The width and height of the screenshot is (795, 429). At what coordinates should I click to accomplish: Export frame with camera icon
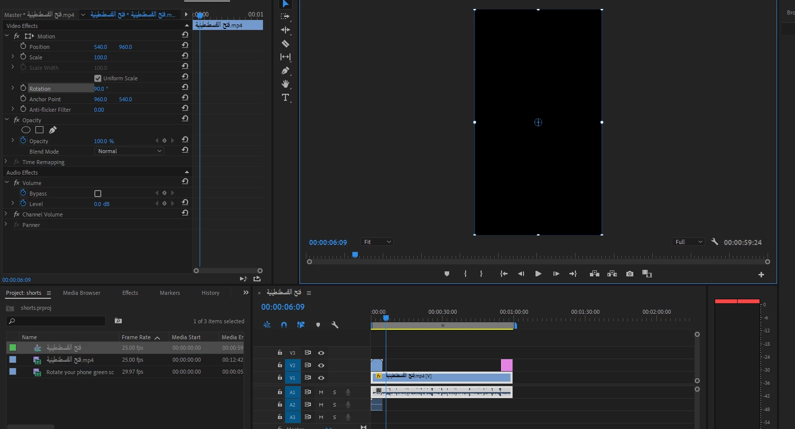(x=630, y=274)
